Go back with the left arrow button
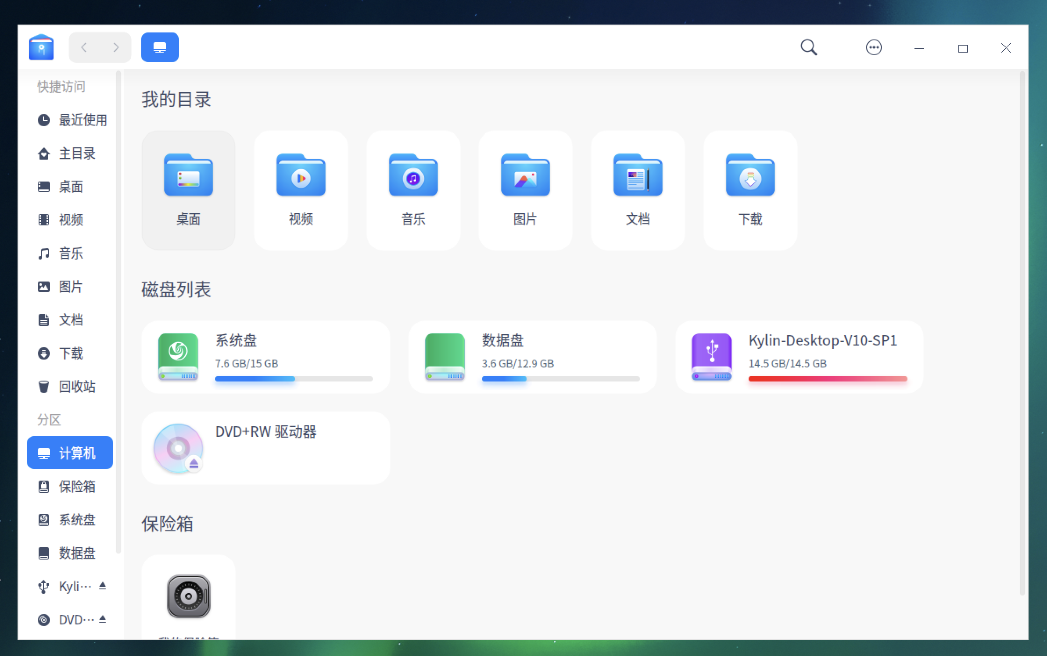1047x656 pixels. pos(84,47)
